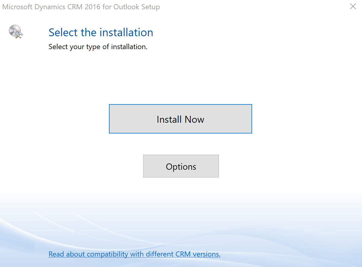
Task: Click the Install Now button
Action: [x=180, y=119]
